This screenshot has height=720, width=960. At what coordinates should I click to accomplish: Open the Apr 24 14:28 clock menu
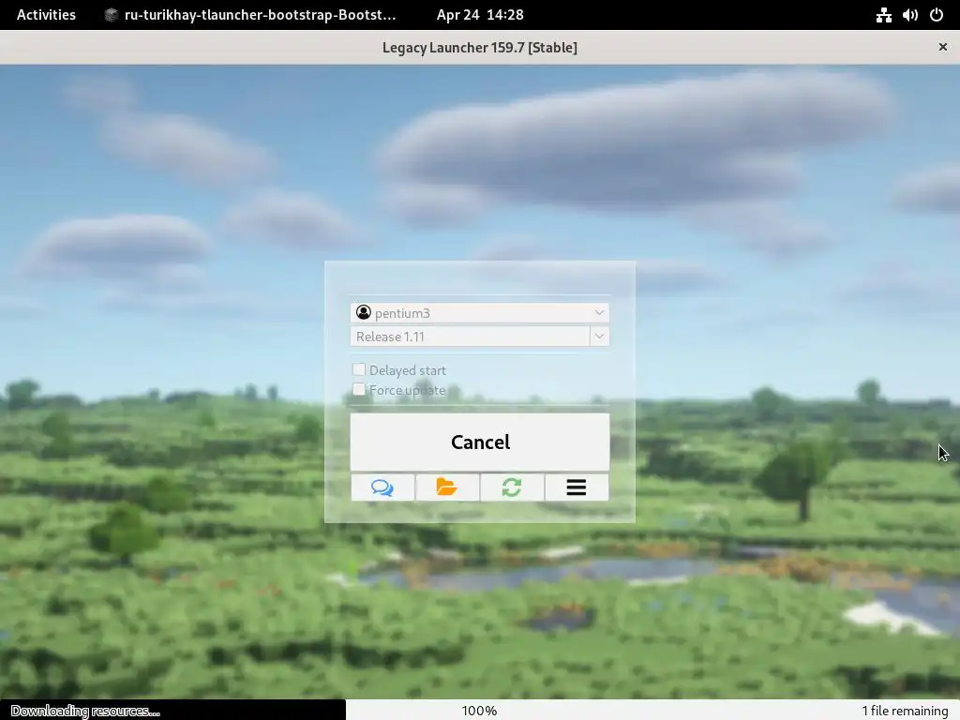(x=480, y=15)
